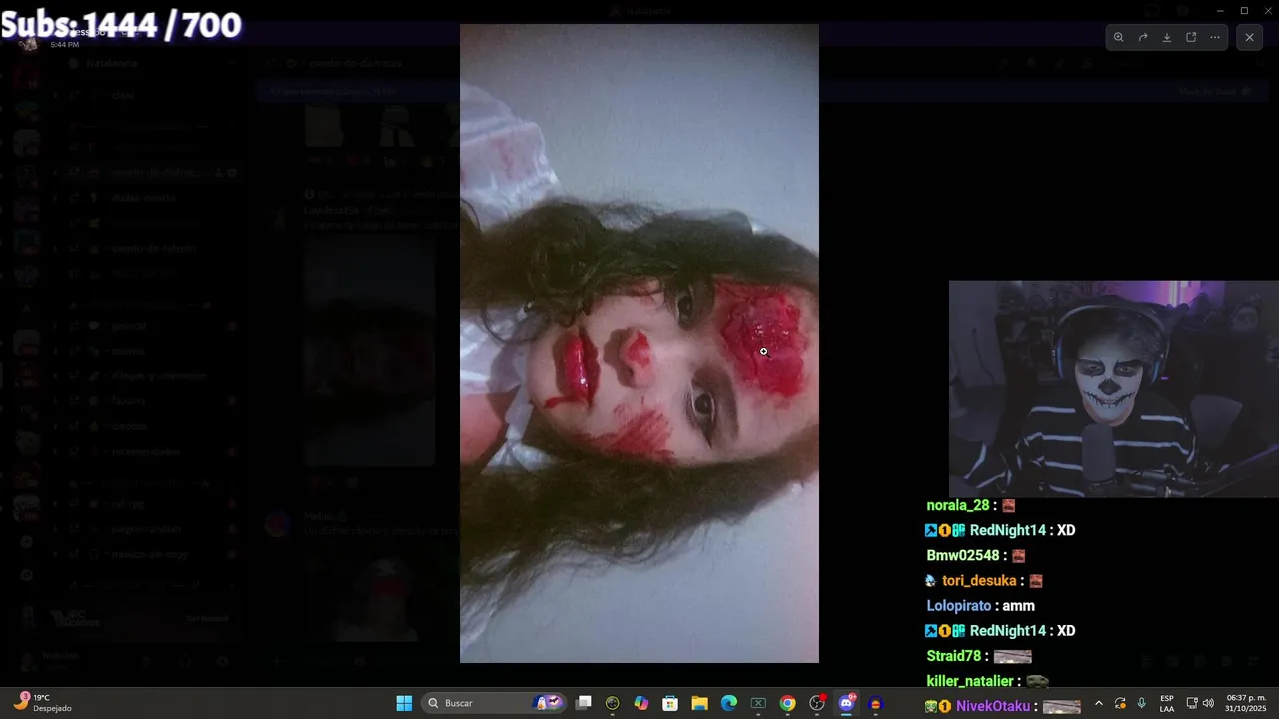The height and width of the screenshot is (719, 1279).
Task: Click chat username NivekOtaku
Action: (993, 706)
